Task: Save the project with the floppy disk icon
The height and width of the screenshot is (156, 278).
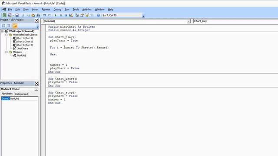Action: pos(17,16)
